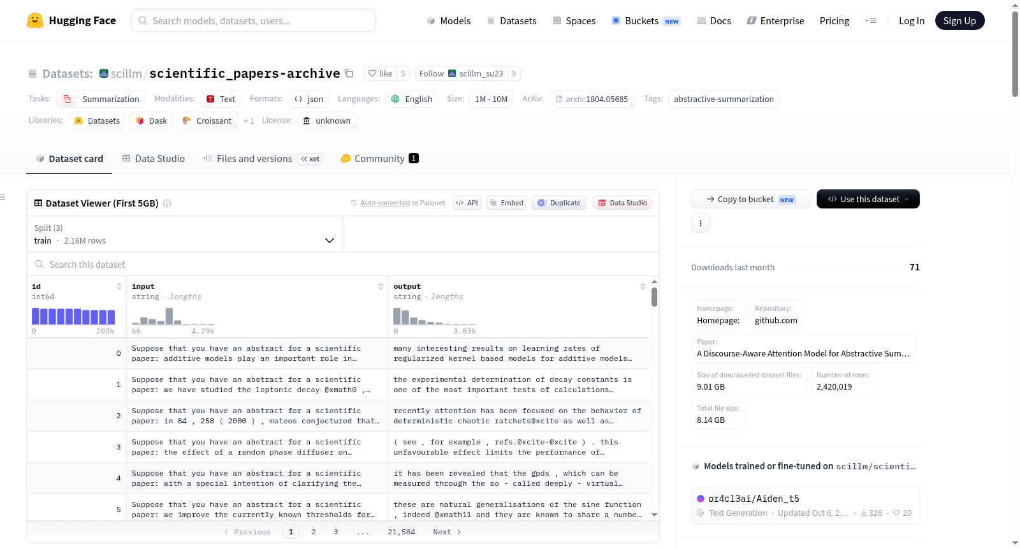Select the Text modality tag
The height and width of the screenshot is (549, 1020).
tap(221, 99)
